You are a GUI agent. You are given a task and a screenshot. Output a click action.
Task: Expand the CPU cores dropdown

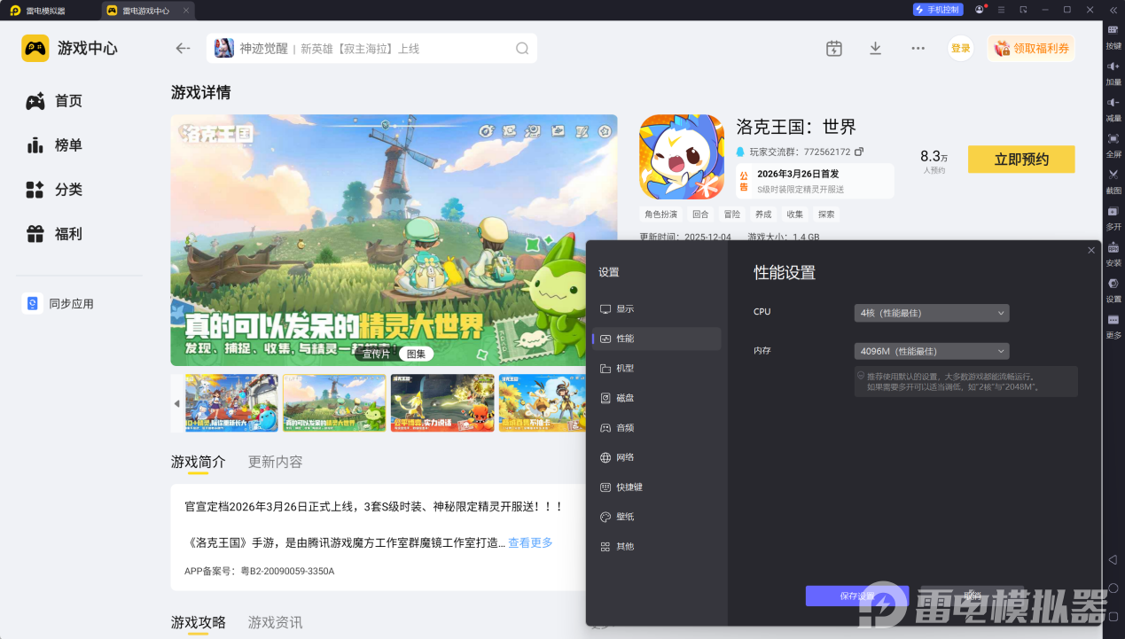tap(932, 313)
